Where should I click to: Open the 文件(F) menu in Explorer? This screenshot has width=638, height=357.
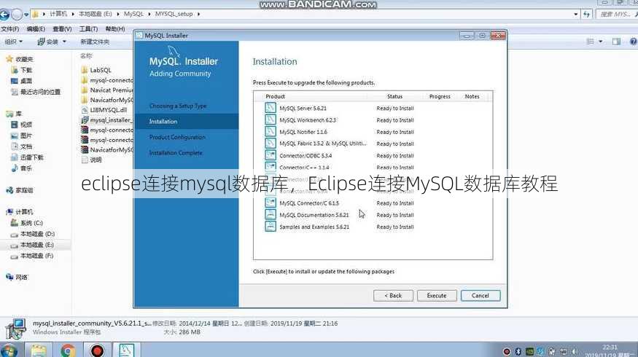tap(10, 29)
